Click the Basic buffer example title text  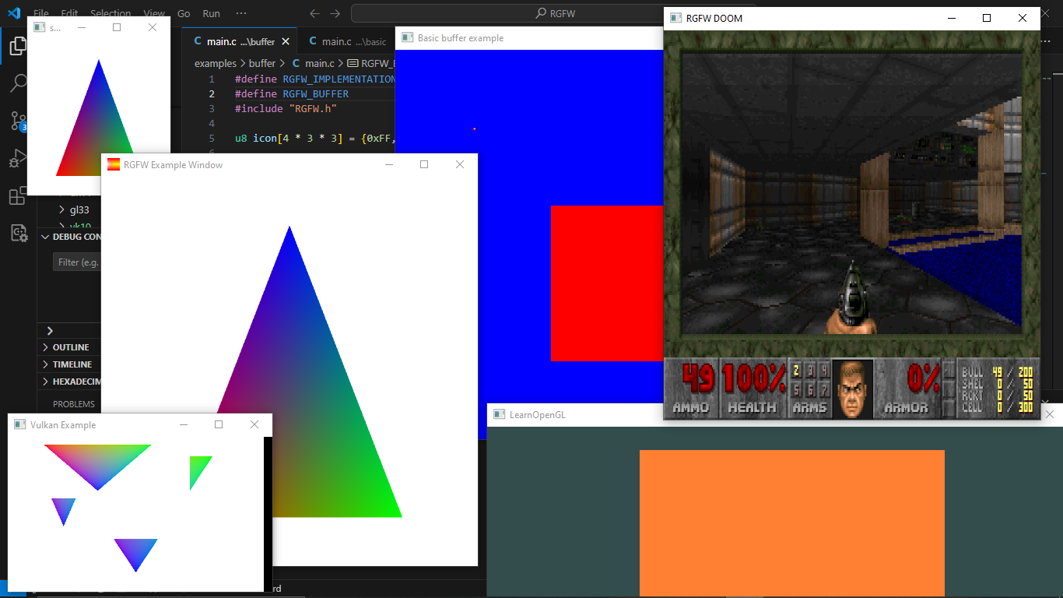tap(461, 37)
